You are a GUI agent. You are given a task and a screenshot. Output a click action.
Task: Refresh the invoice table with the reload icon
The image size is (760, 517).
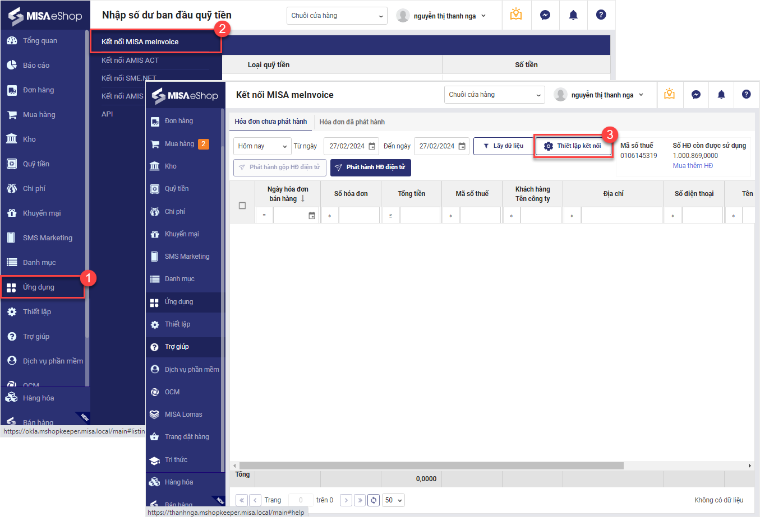pyautogui.click(x=374, y=500)
